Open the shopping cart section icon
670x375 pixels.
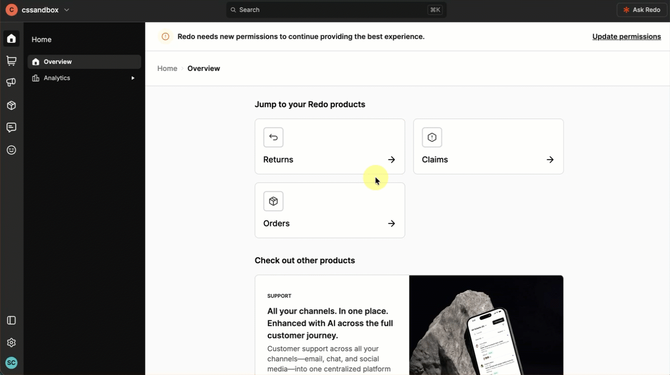tap(11, 61)
